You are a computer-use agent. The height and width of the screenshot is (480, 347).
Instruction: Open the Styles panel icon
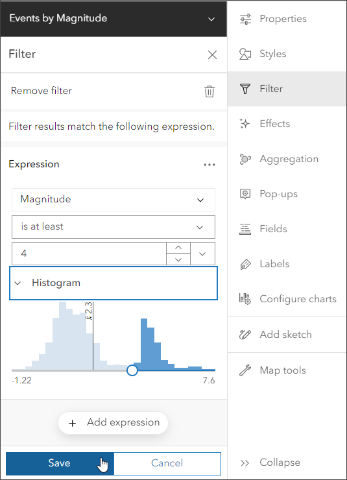point(245,54)
